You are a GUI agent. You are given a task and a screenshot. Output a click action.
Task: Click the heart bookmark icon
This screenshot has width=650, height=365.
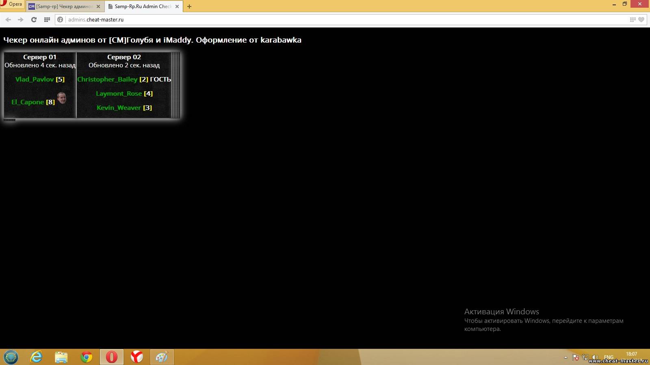pyautogui.click(x=641, y=19)
